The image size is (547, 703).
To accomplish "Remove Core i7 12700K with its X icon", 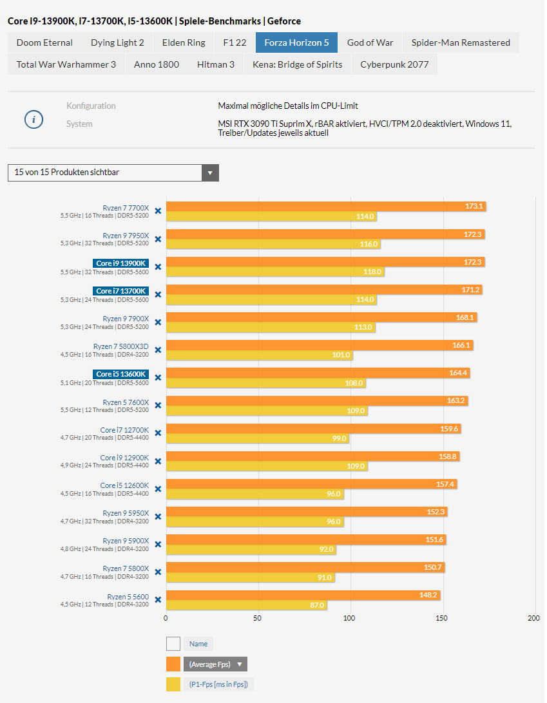I will pyautogui.click(x=158, y=433).
